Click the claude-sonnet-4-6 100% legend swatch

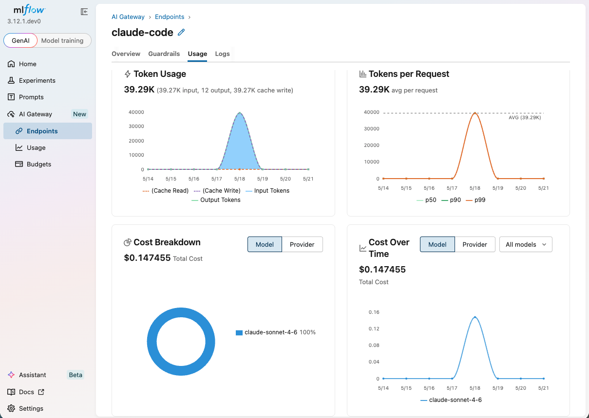[239, 333]
